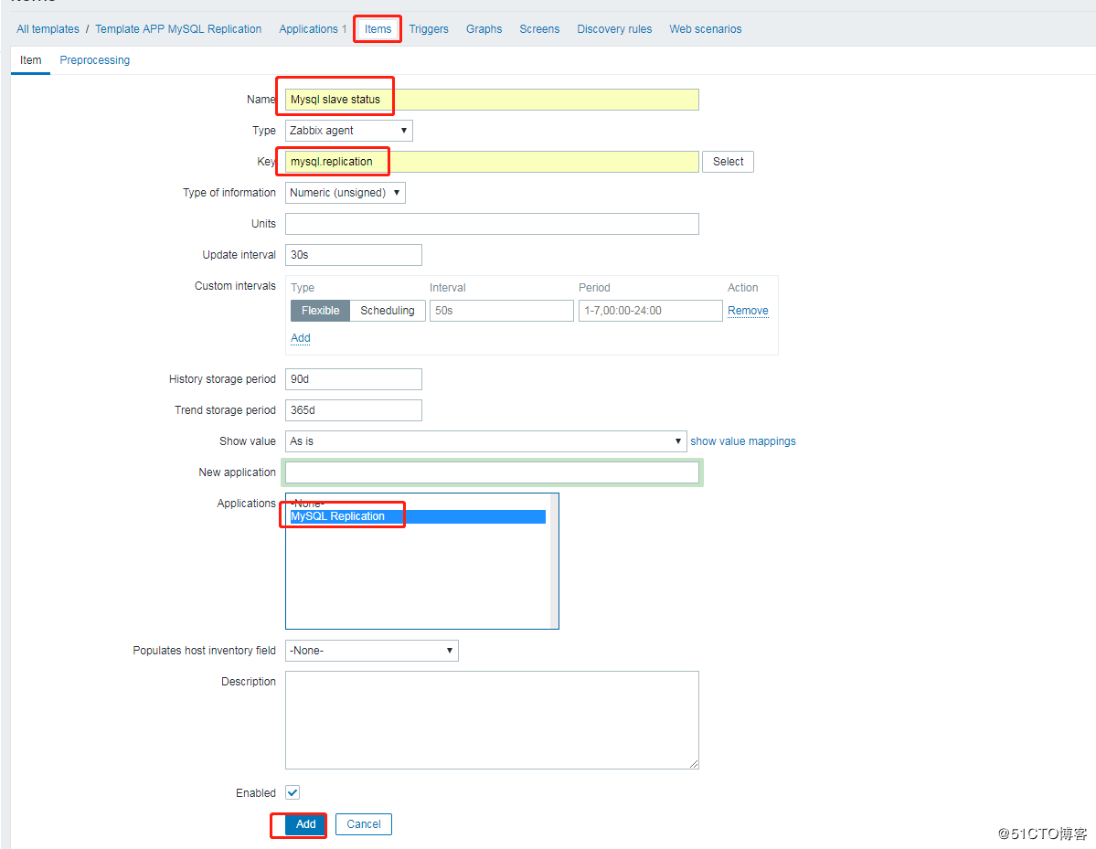Open the Type of information dropdown
The height and width of the screenshot is (849, 1096).
(346, 193)
